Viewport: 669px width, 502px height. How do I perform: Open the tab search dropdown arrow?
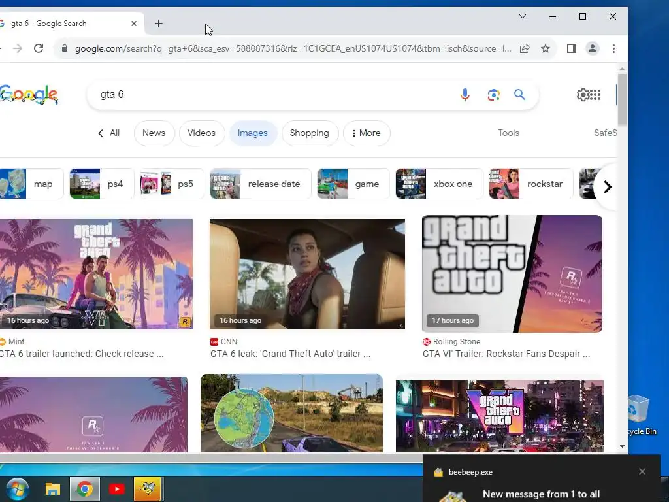(x=522, y=16)
